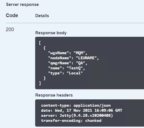The image size is (144, 128).
Task: Click the server: Jetty header line
Action: (77, 116)
